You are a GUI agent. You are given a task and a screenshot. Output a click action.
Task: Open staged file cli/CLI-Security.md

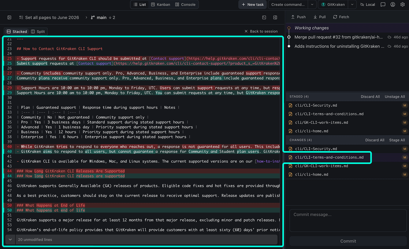tap(347, 105)
